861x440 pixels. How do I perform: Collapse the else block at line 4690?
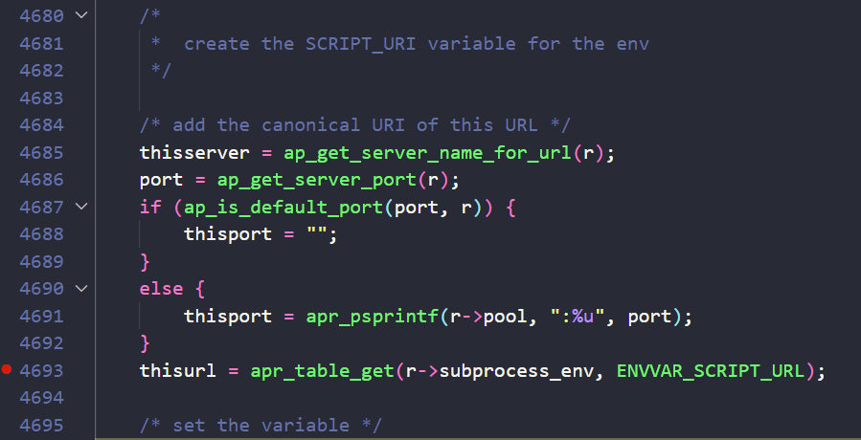[81, 289]
